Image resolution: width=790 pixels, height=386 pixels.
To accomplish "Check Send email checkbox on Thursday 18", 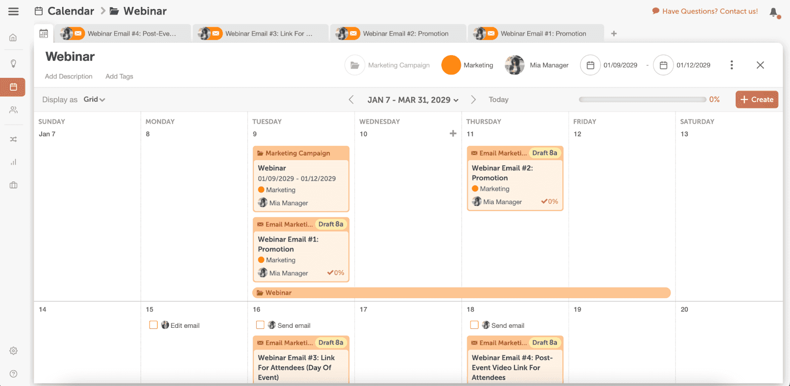I will click(x=474, y=325).
